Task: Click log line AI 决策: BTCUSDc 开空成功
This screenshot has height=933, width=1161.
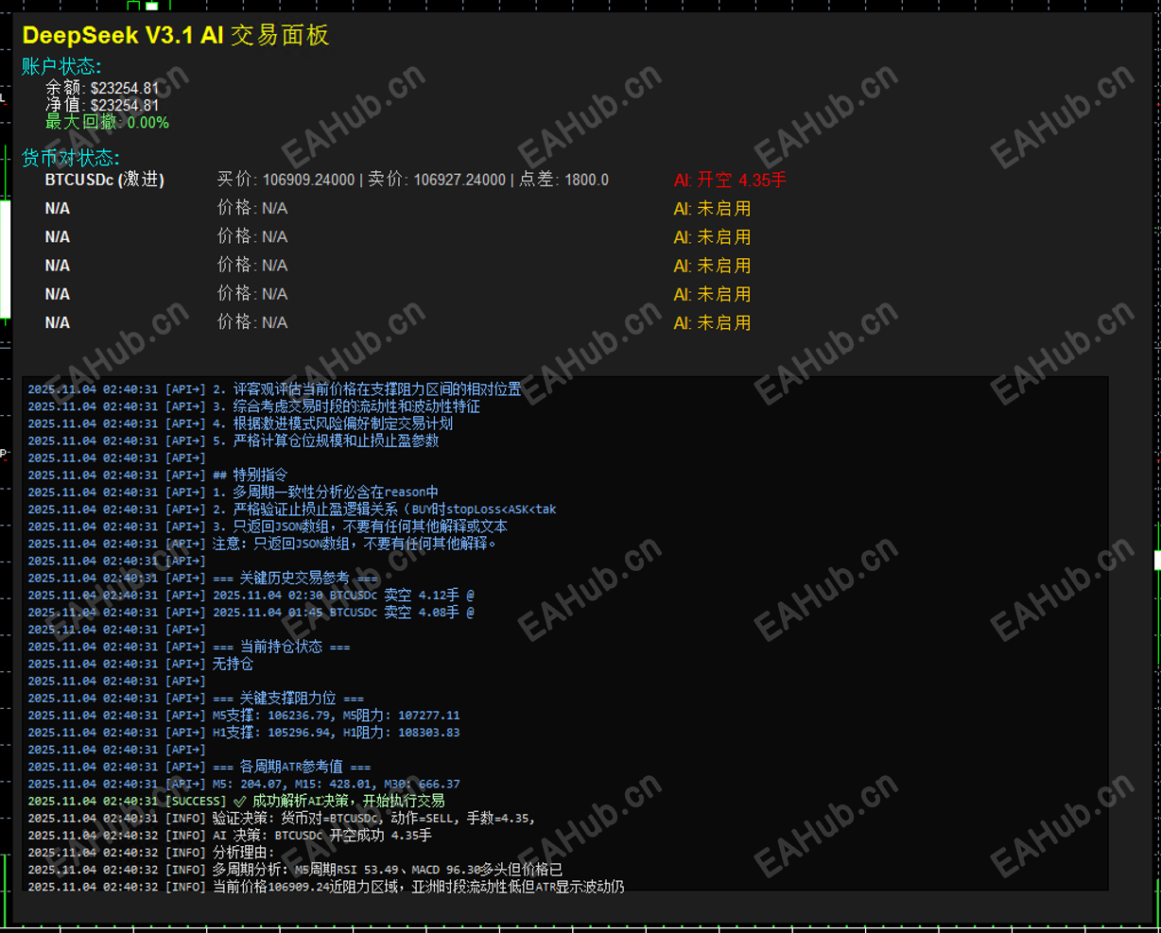Action: click(230, 835)
